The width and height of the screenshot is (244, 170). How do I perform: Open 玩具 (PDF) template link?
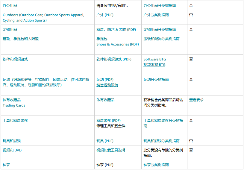click(x=105, y=141)
